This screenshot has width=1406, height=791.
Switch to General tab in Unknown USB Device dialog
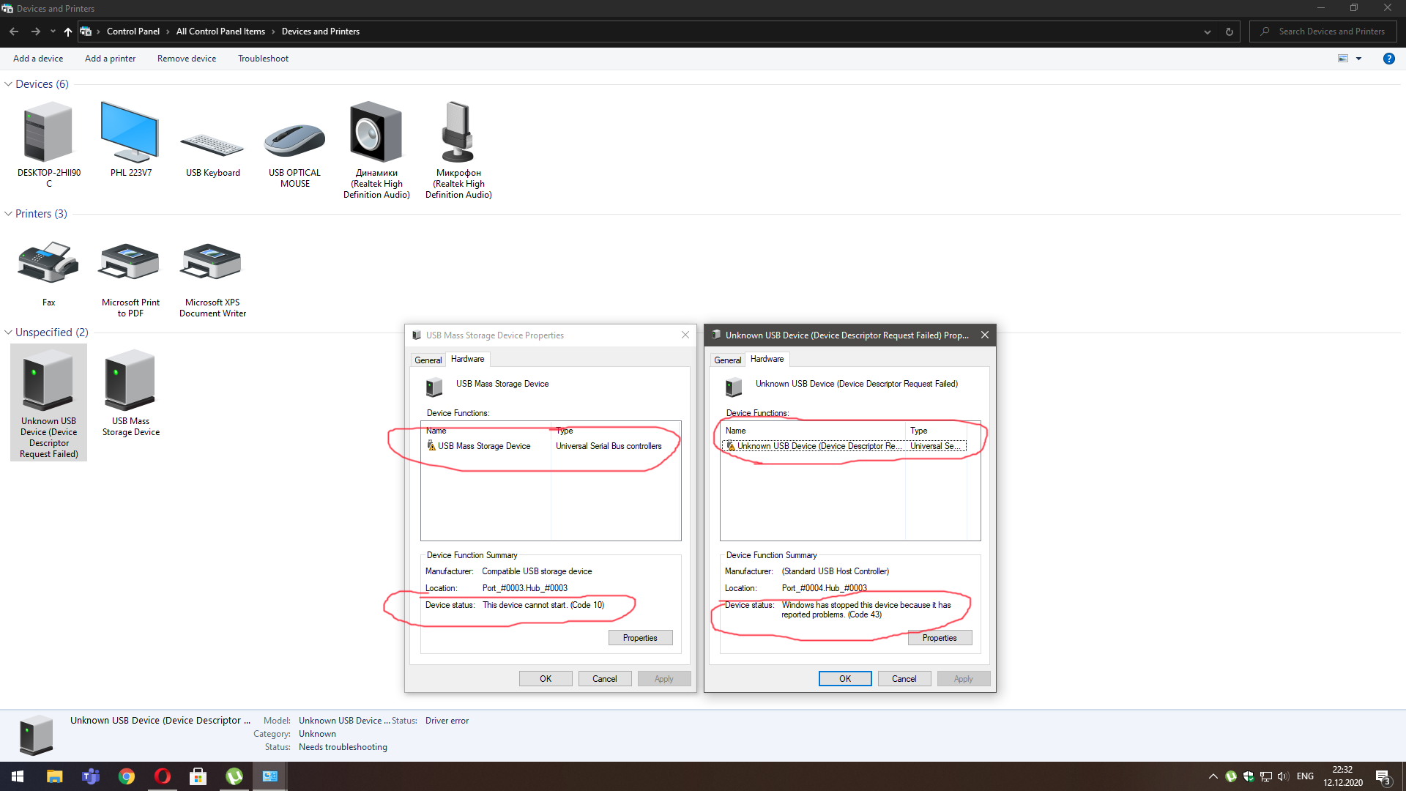click(727, 360)
